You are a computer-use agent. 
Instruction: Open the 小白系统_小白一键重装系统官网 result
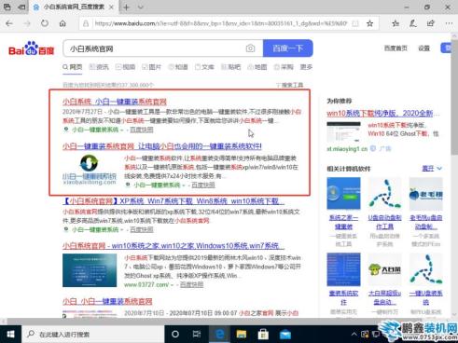click(x=115, y=102)
